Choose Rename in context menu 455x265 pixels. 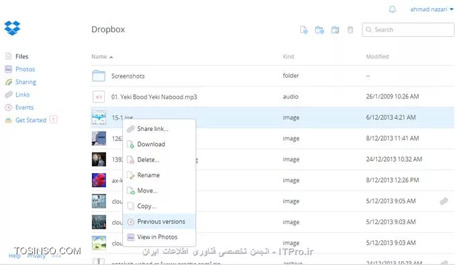click(159, 175)
